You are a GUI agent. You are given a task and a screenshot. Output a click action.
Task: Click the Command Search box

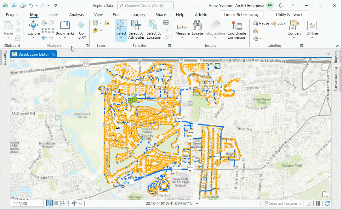pyautogui.click(x=145, y=5)
